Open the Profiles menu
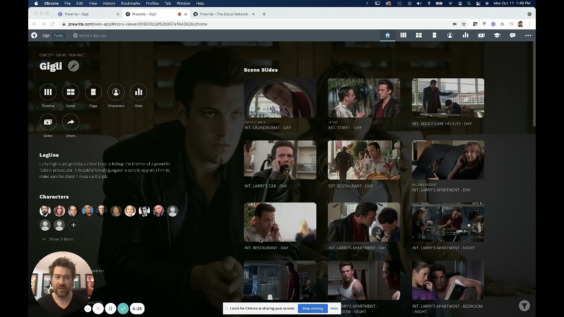Image resolution: width=564 pixels, height=317 pixels. (152, 4)
